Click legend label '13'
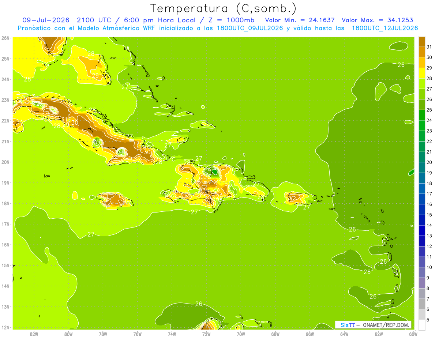 (429, 236)
